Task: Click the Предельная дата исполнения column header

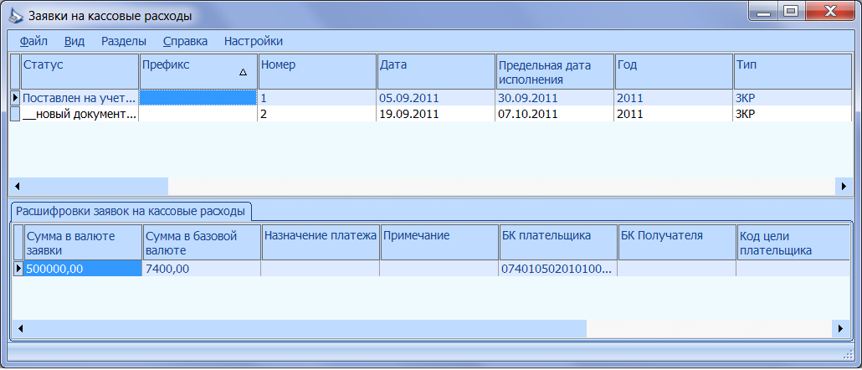Action: (x=555, y=71)
